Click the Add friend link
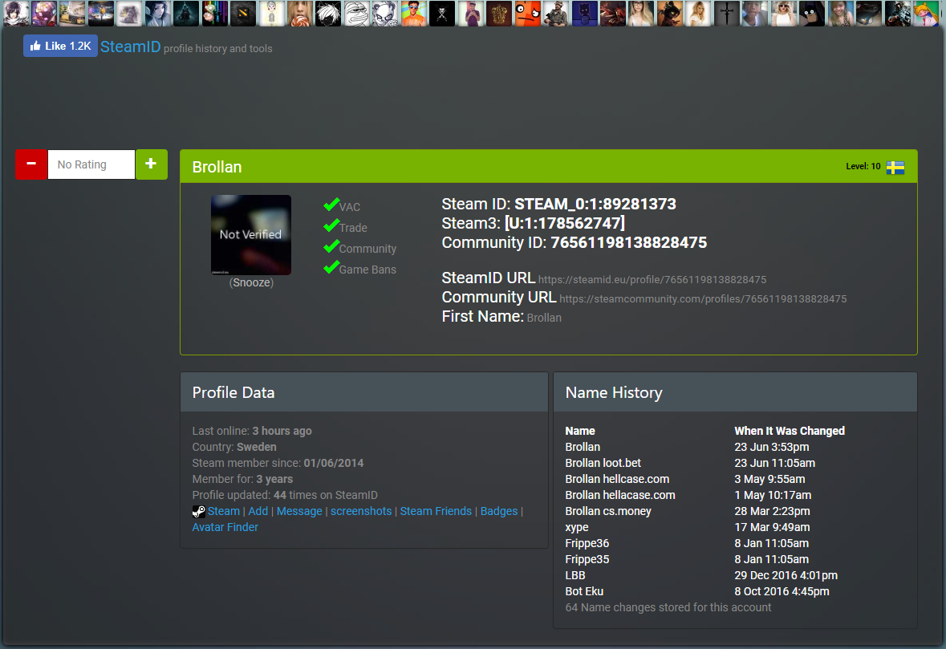This screenshot has width=946, height=649. tap(258, 511)
